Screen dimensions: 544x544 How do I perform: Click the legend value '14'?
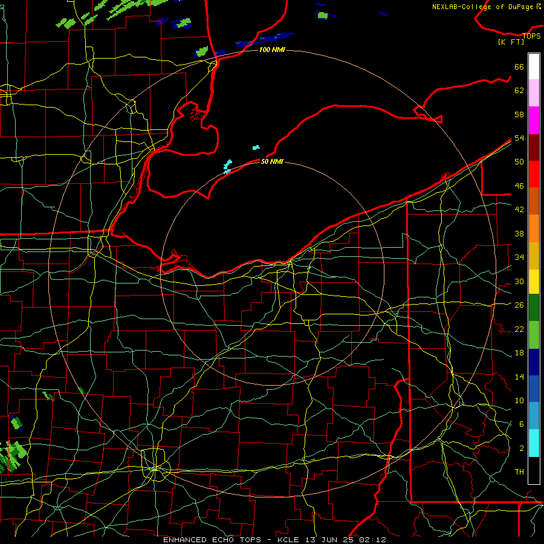pyautogui.click(x=519, y=377)
